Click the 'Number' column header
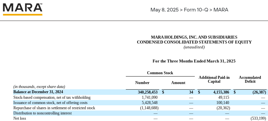This screenshot has width=268, height=121. click(142, 83)
